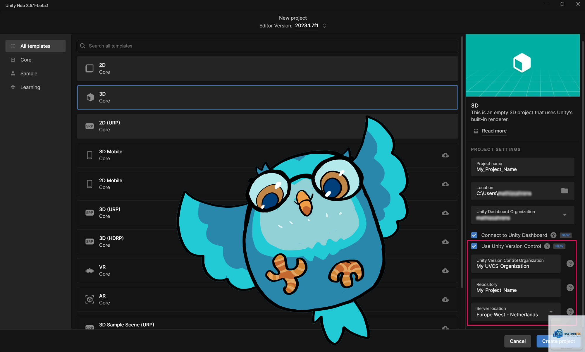The image size is (585, 352).
Task: Uncheck Use Unity Version Control checkbox
Action: 474,246
